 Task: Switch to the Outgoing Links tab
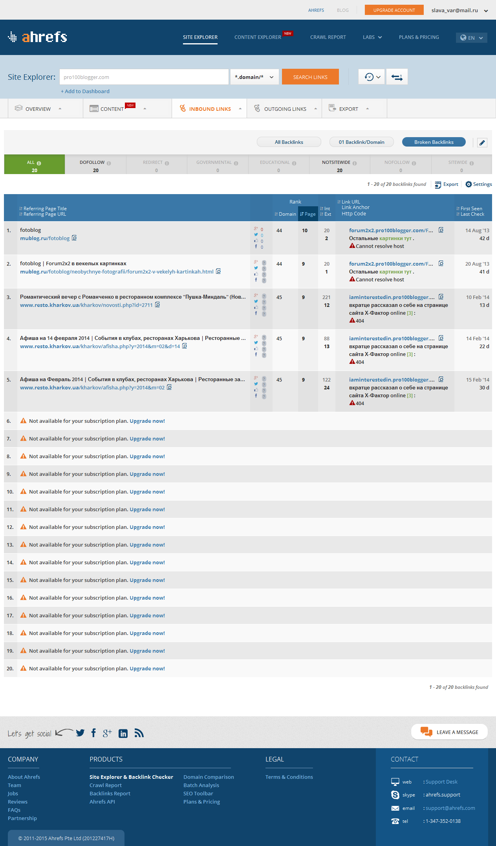pos(285,109)
